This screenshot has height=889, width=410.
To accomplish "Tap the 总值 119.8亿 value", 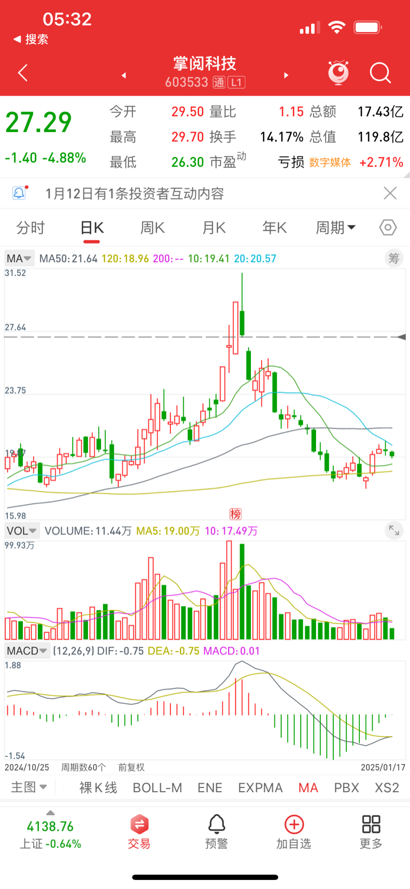I will tap(380, 137).
